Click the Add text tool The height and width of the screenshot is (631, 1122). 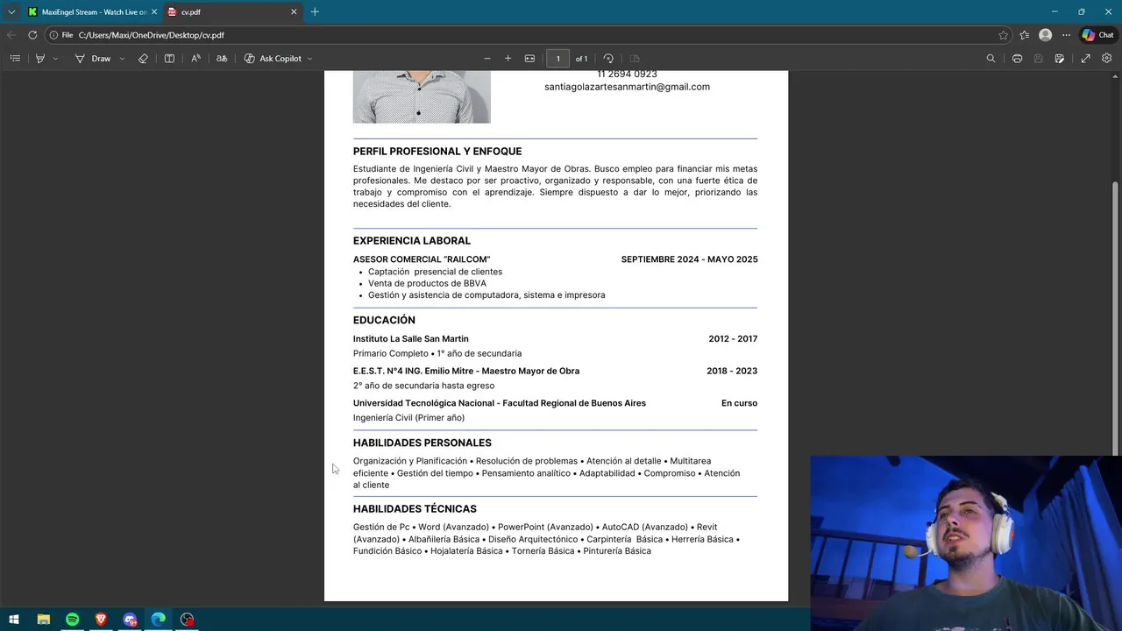[x=169, y=59]
